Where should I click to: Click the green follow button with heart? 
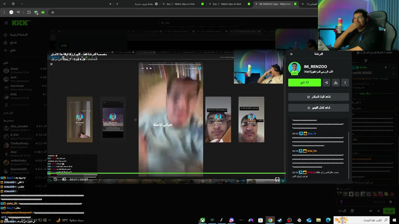tap(305, 82)
